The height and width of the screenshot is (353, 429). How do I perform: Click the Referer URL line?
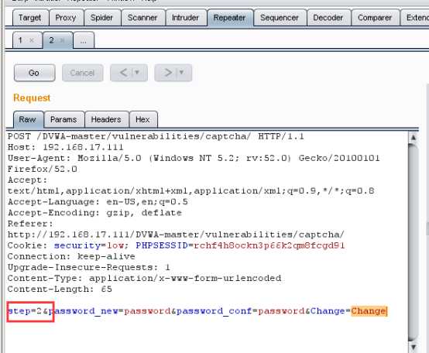[x=176, y=235]
